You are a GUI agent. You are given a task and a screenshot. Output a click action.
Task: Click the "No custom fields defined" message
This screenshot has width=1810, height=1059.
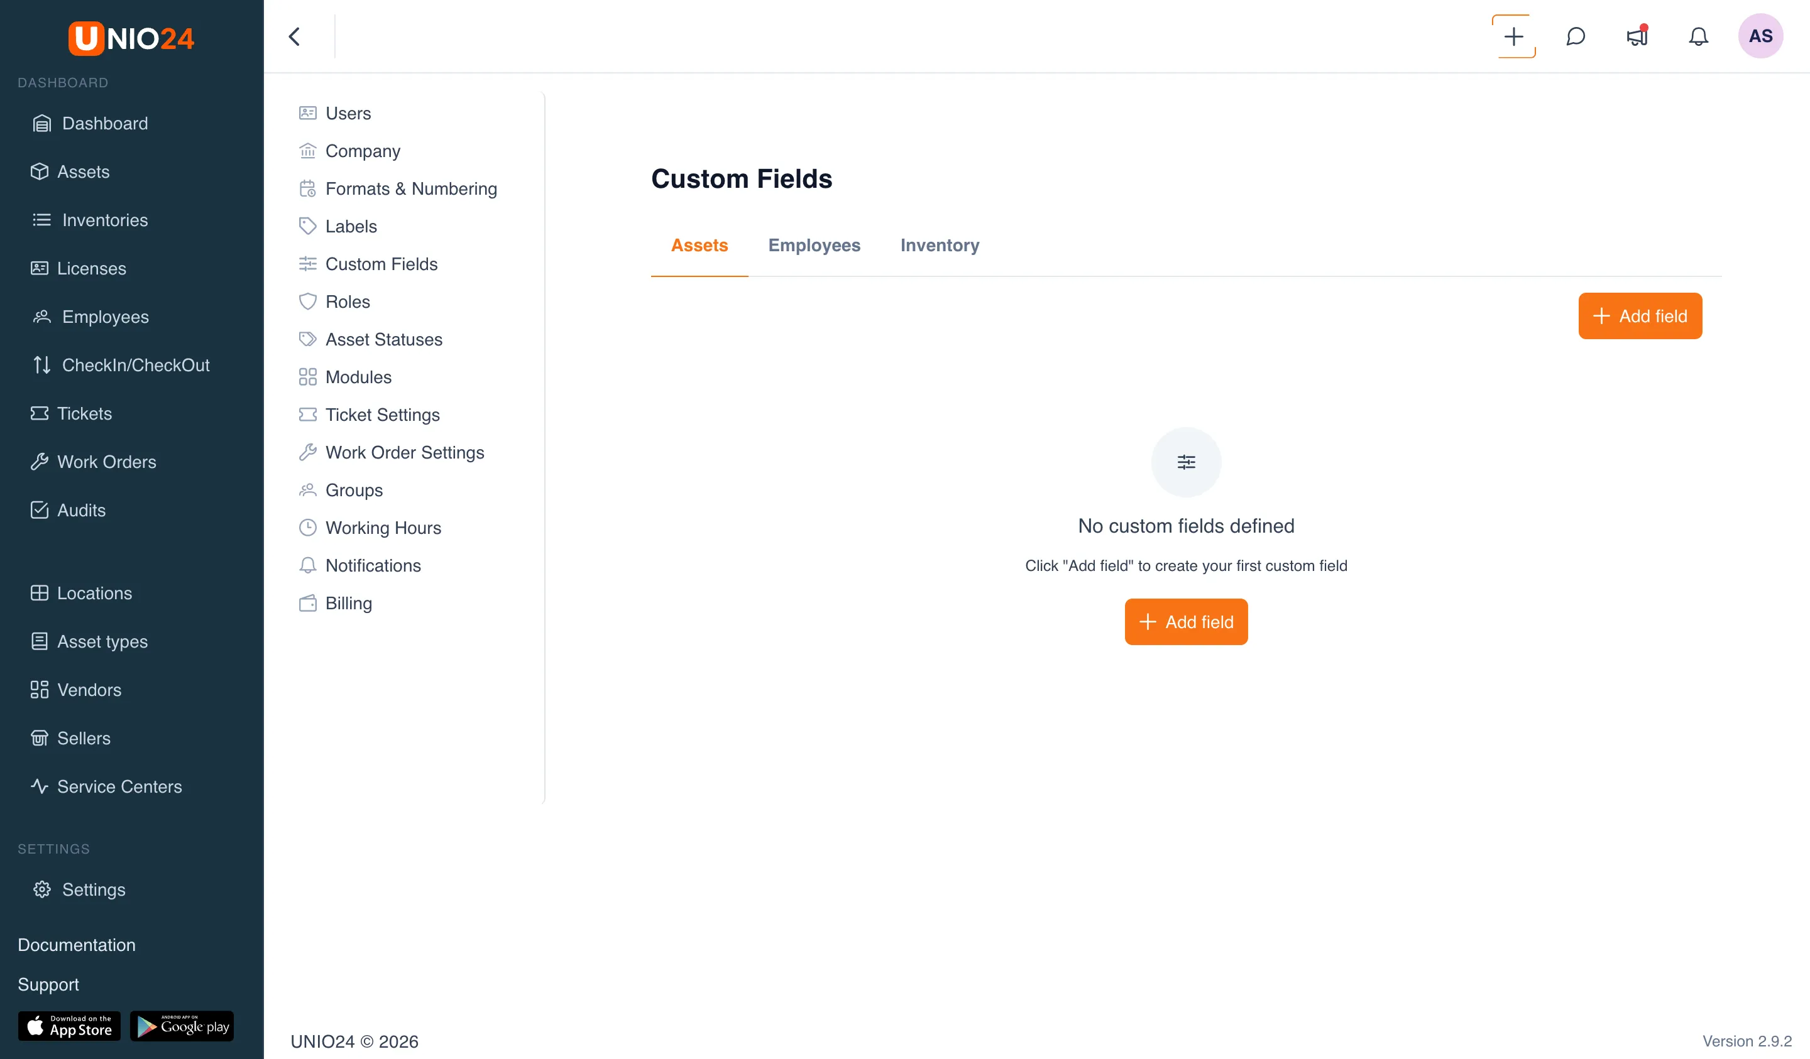pyautogui.click(x=1186, y=526)
